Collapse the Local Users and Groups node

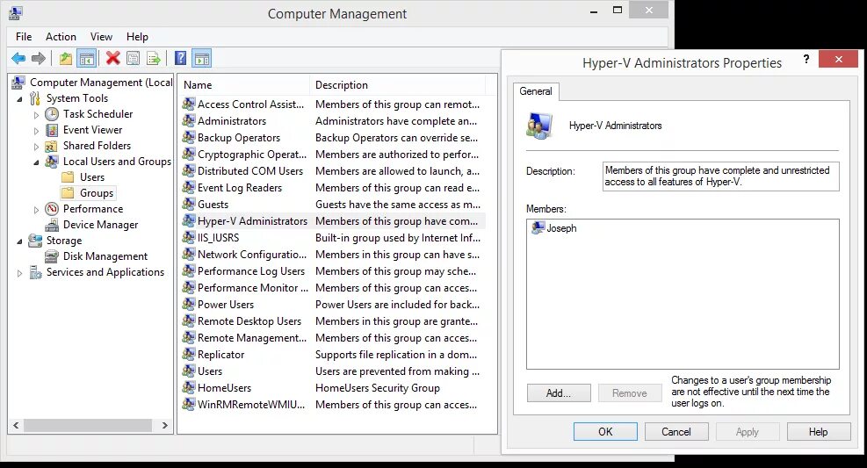tap(37, 162)
